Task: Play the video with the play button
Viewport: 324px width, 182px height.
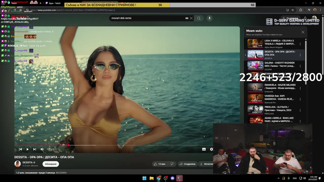Action: pyautogui.click(x=28, y=149)
